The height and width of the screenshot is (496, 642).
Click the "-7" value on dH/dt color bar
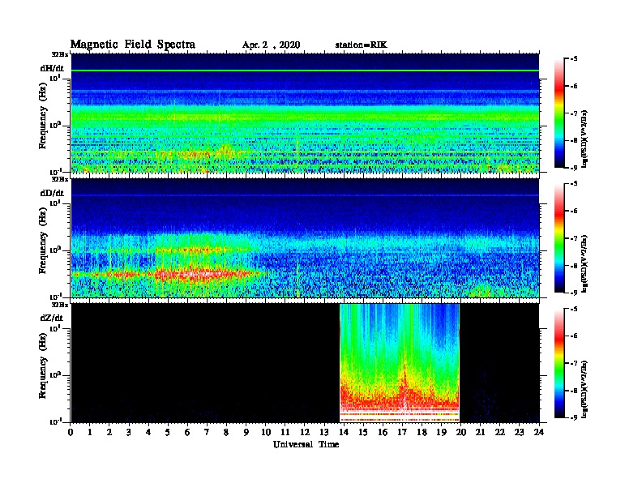[574, 113]
